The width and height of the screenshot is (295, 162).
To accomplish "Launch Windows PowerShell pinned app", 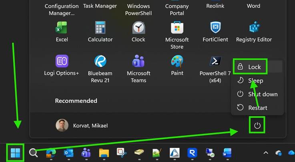I will [x=138, y=9].
